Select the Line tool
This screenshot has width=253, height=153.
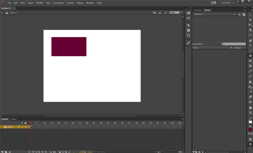click(250, 51)
